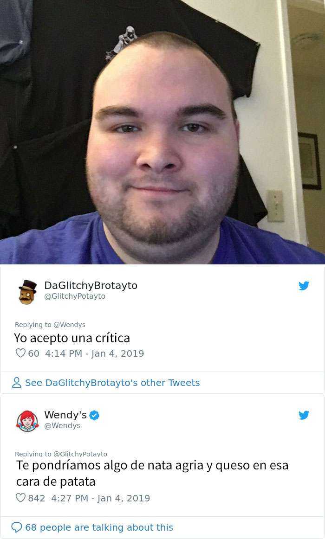Click the Twitter bird icon on Wendy's tweet
The height and width of the screenshot is (539, 325).
point(304,415)
